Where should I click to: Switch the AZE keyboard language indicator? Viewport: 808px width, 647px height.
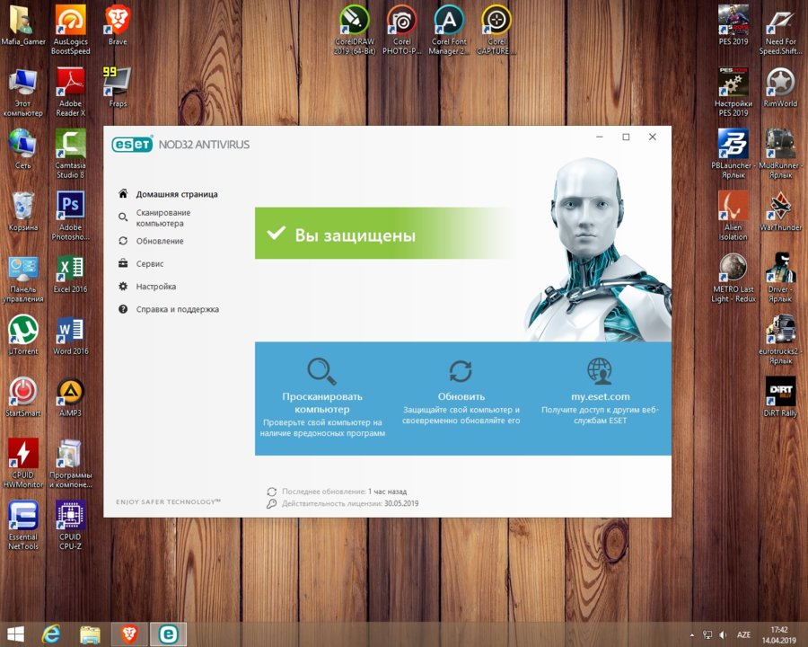point(743,634)
